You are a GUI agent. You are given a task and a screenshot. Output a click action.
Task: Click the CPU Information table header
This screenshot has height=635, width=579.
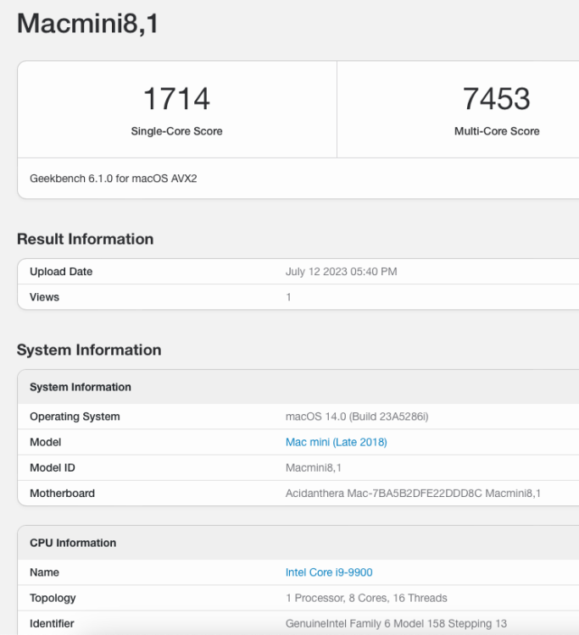[x=298, y=543]
